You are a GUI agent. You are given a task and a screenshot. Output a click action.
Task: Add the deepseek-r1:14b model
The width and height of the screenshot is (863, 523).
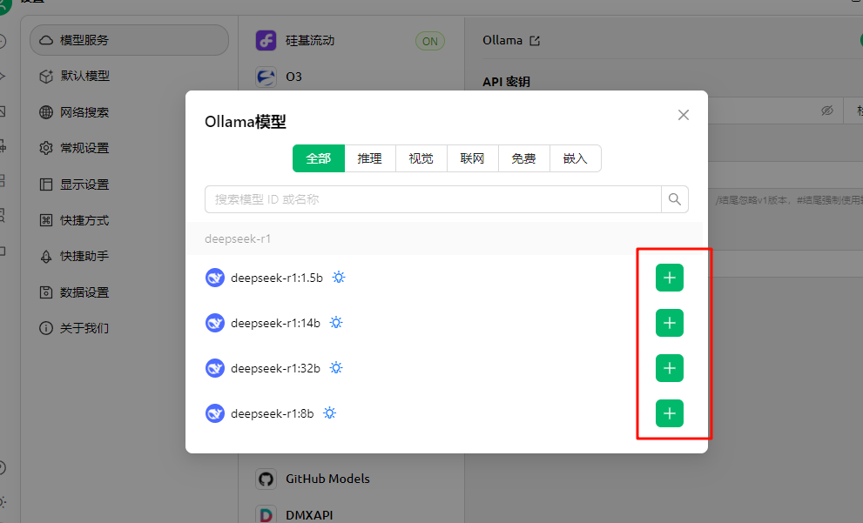(x=670, y=323)
